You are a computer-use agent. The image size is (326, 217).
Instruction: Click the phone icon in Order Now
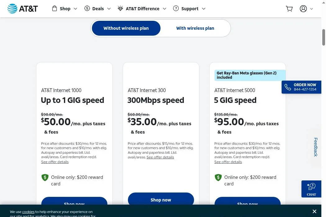coord(288,87)
